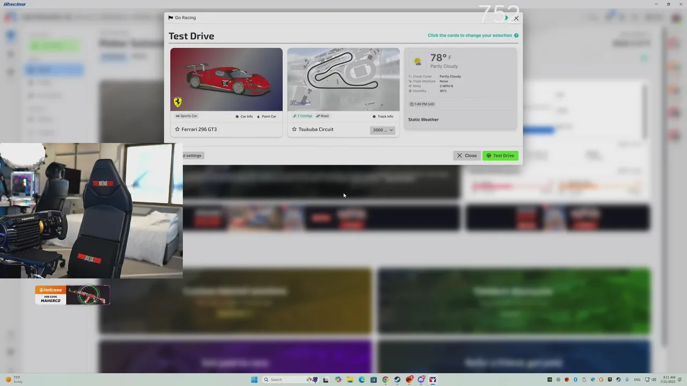Open Google Chrome from taskbar
The width and height of the screenshot is (687, 386).
[385, 380]
